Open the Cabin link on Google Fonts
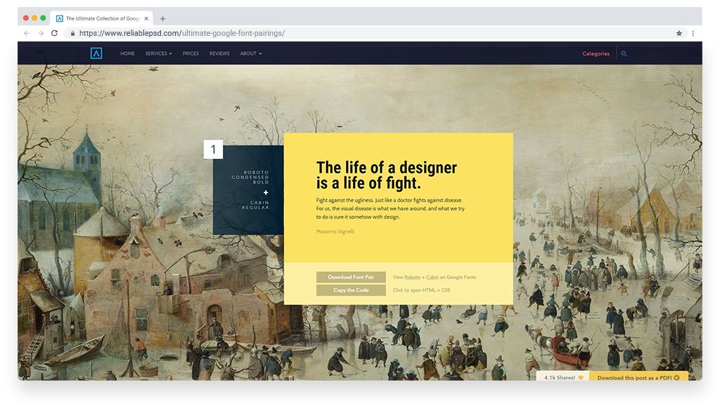This screenshot has height=413, width=720. tap(432, 277)
